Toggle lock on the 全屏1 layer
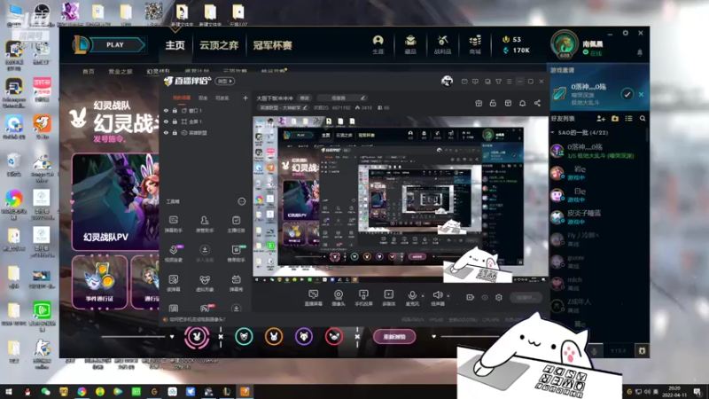Viewport: 709px width, 399px height. (x=175, y=121)
